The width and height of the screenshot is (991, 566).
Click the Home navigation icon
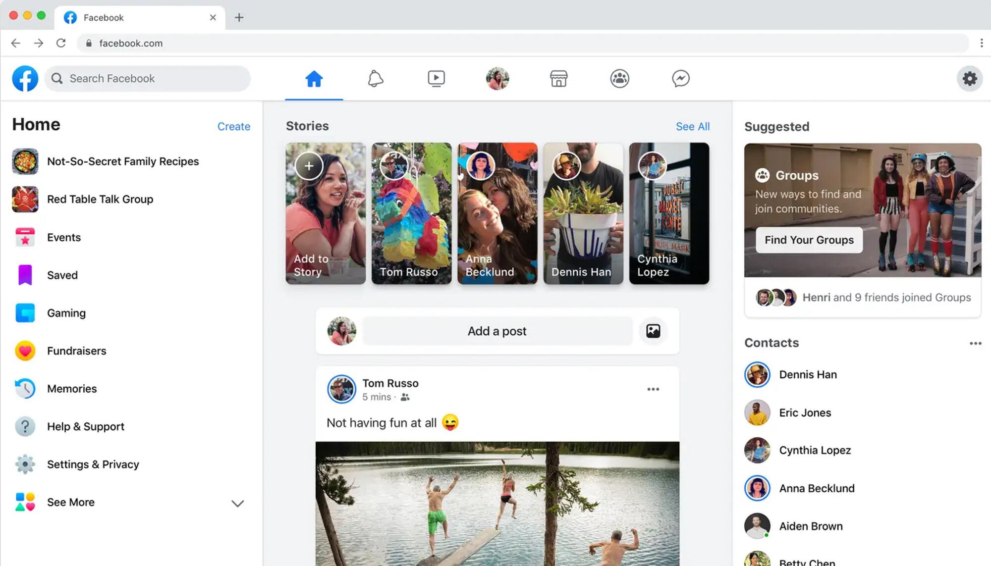314,78
